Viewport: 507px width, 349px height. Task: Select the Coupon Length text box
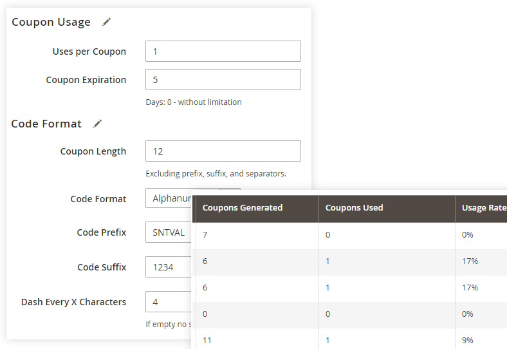coord(223,151)
